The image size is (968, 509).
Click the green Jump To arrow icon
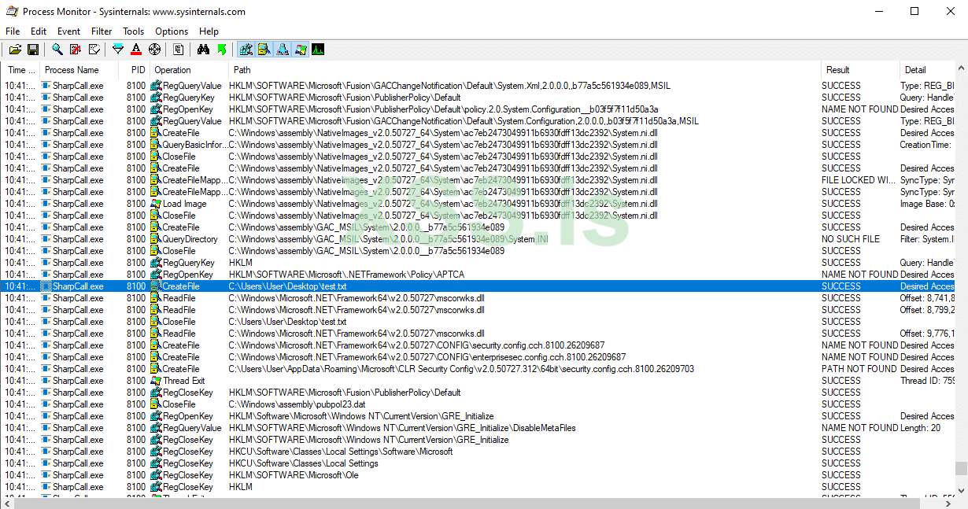(x=222, y=50)
